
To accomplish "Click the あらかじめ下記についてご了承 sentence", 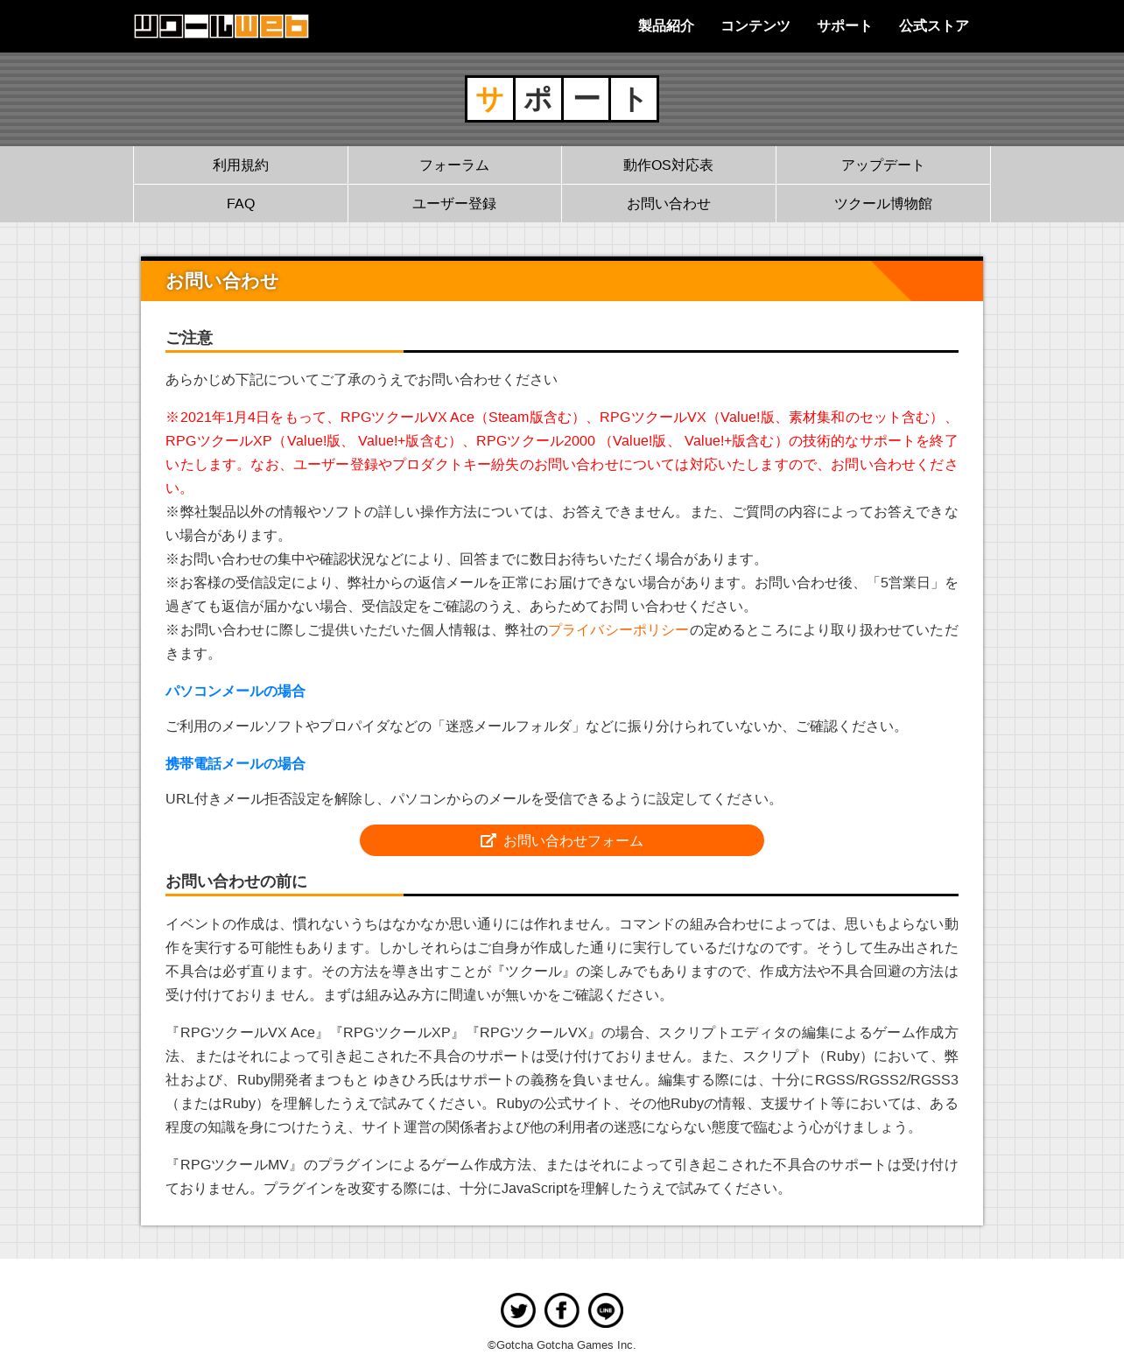I will pos(362,380).
